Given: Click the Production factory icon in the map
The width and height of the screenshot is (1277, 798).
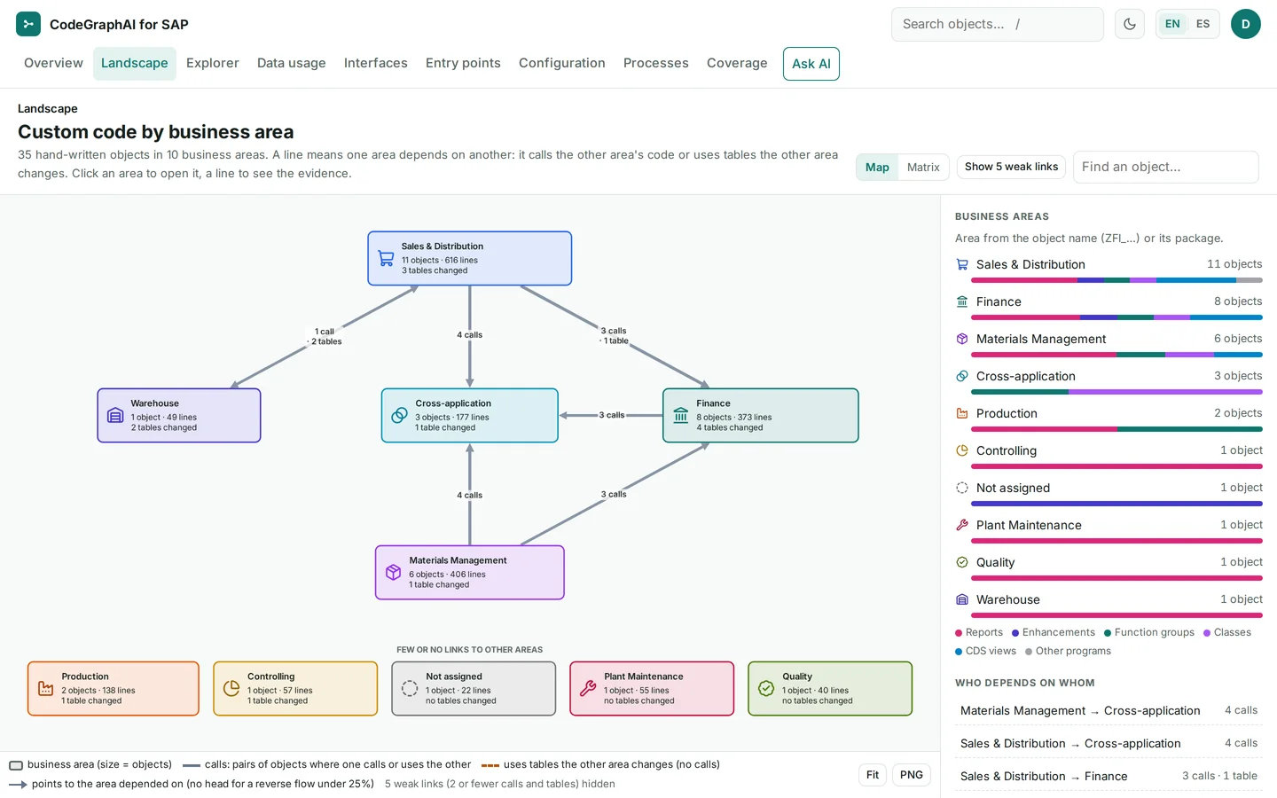Looking at the screenshot, I should point(46,688).
